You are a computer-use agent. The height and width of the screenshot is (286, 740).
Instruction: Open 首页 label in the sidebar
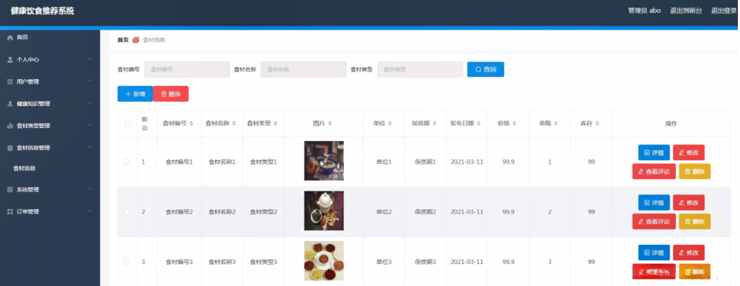pyautogui.click(x=22, y=37)
